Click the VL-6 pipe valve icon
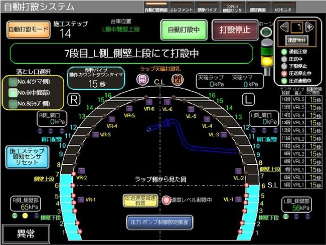The height and width of the screenshot is (245, 326). pyautogui.click(x=167, y=102)
